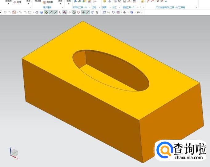Open dropdown next to rendering style cube
The height and width of the screenshot is (167, 210).
135,12
